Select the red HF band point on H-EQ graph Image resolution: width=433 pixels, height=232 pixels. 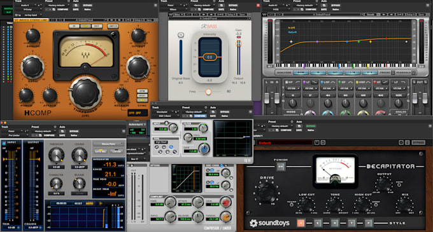tap(387, 39)
